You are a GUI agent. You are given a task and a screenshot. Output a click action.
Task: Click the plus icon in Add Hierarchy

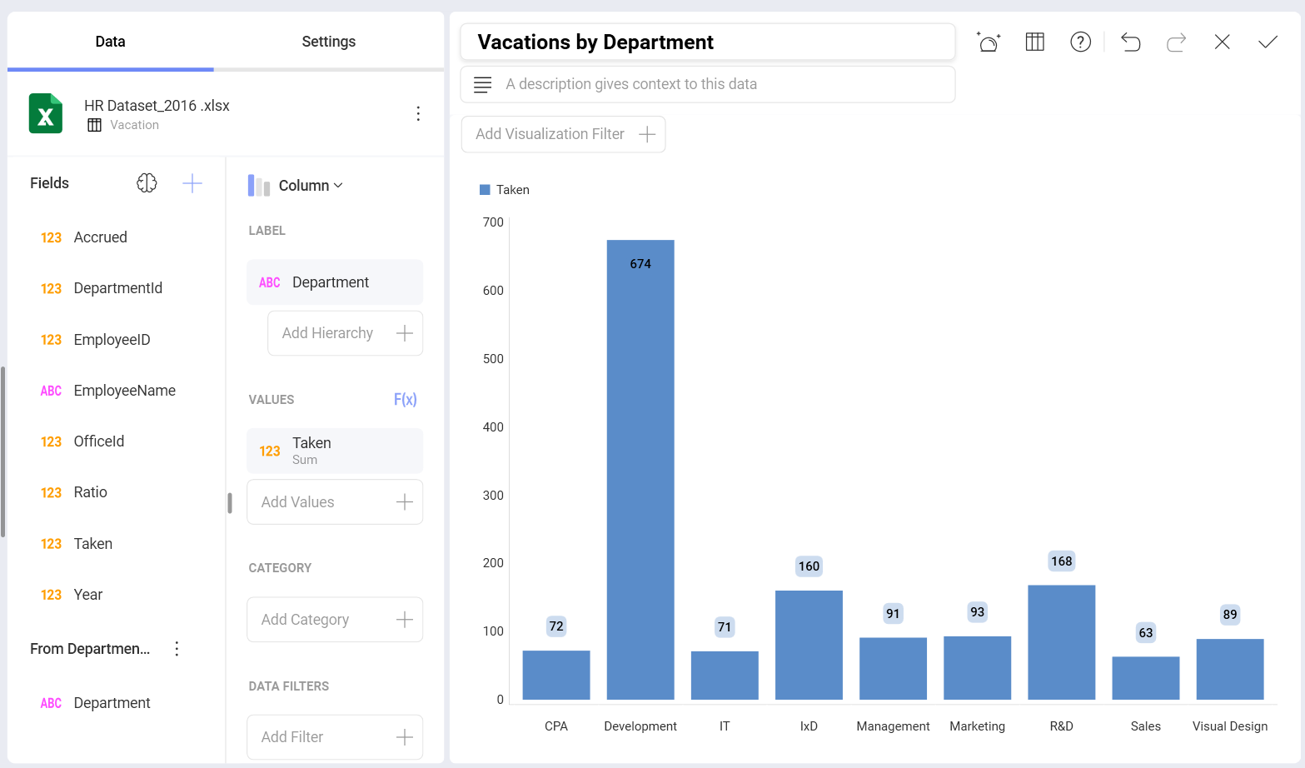(405, 333)
